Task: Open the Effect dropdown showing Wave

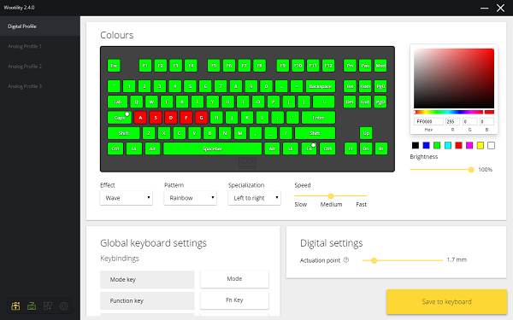Action: click(127, 198)
